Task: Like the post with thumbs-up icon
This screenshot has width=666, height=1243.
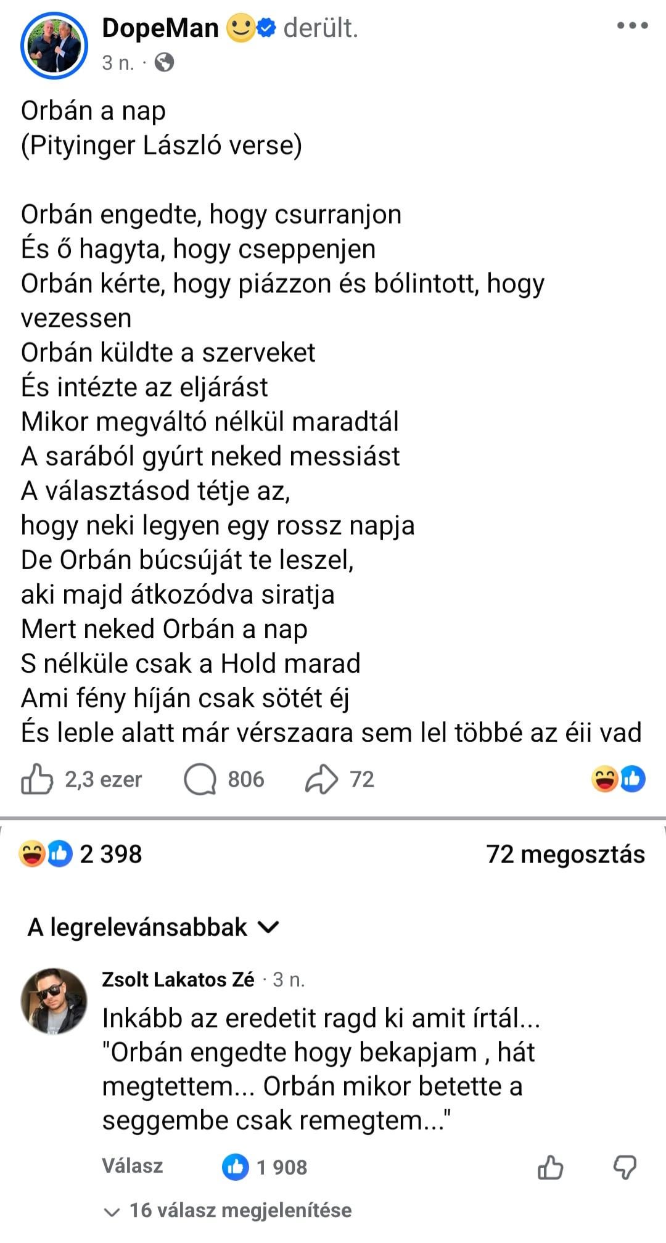Action: [x=37, y=779]
